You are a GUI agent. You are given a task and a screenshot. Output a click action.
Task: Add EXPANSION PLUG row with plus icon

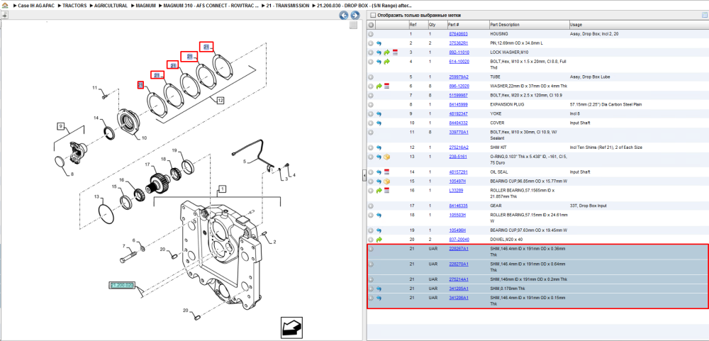click(x=371, y=104)
